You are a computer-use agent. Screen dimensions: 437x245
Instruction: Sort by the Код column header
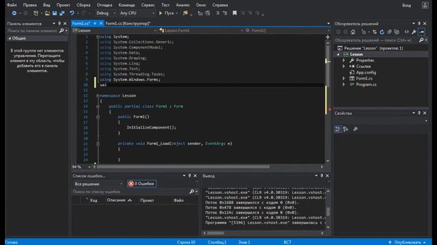coord(94,200)
